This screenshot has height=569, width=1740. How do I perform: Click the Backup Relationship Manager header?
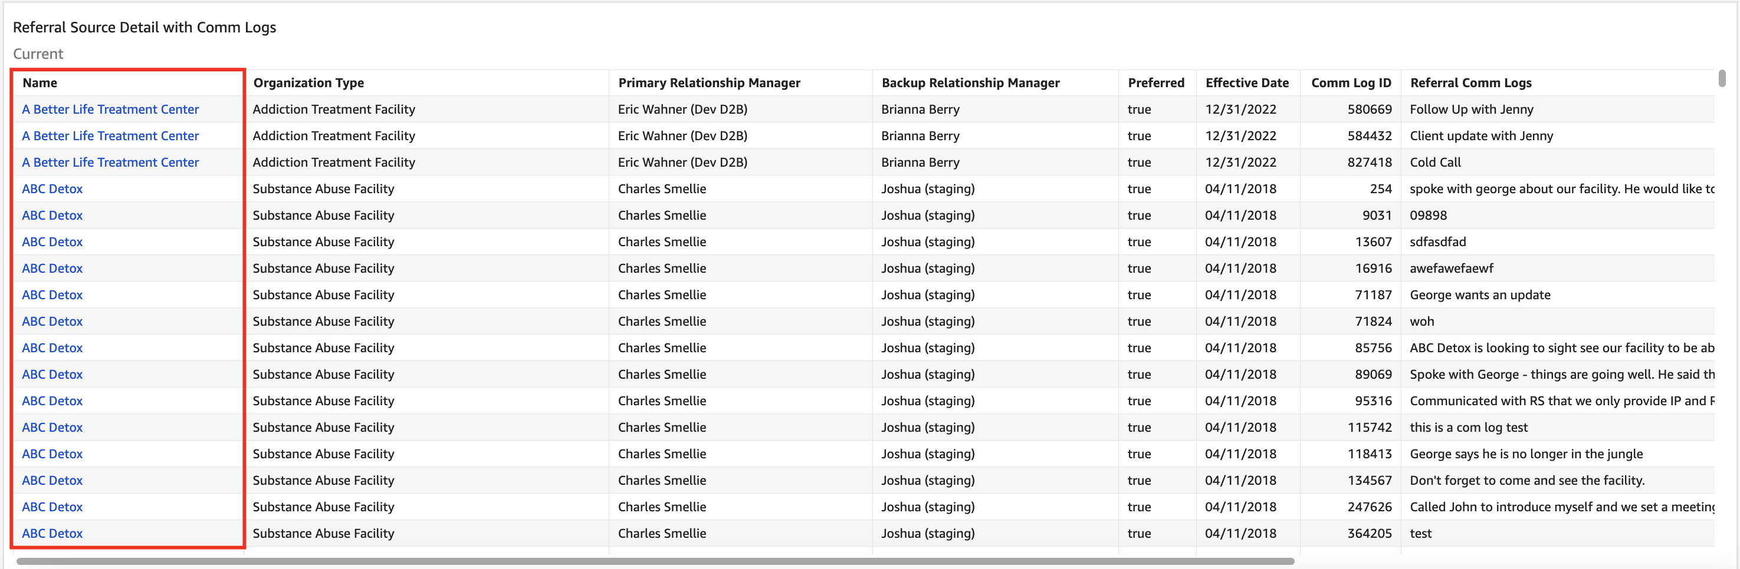click(970, 83)
